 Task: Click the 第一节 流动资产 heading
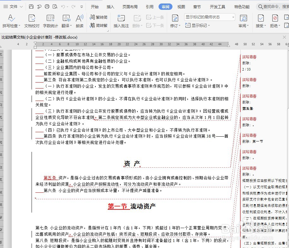point(132,206)
